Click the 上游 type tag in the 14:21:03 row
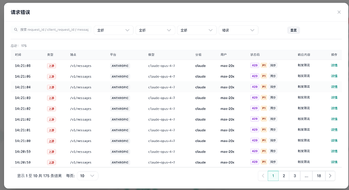This screenshot has width=349, height=190. [52, 98]
